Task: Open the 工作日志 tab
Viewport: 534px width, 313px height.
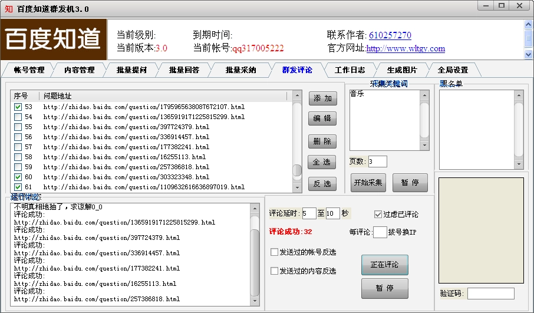Action: pyautogui.click(x=350, y=70)
